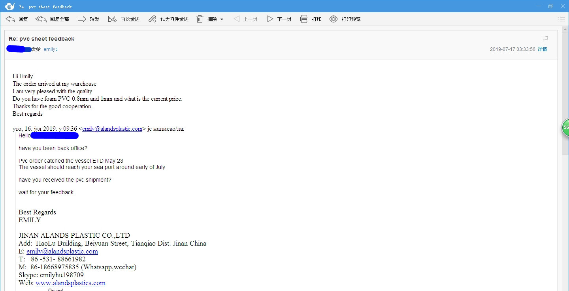Click the Send as Attachment paperclip icon
The width and height of the screenshot is (569, 291).
pyautogui.click(x=152, y=19)
